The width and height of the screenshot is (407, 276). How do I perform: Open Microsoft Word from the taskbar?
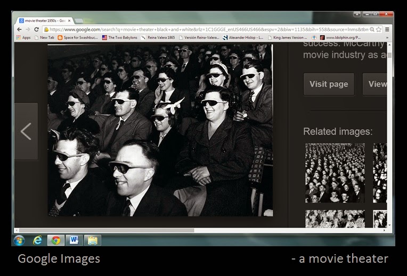click(74, 240)
